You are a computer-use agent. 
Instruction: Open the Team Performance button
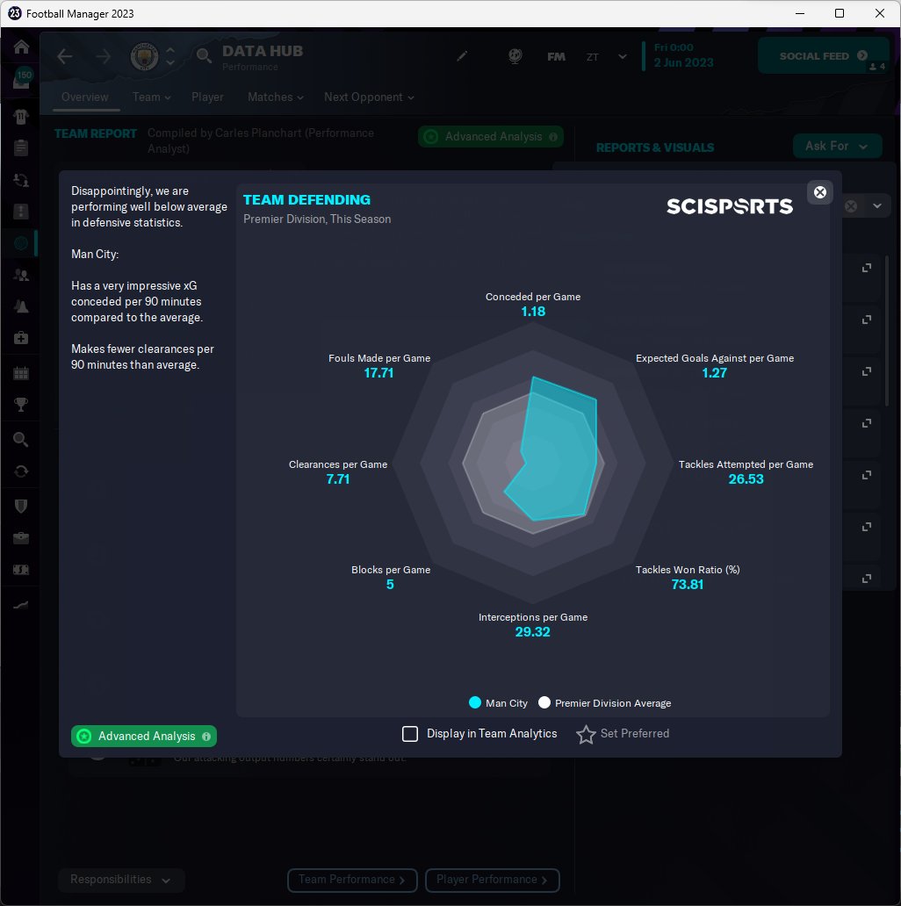pyautogui.click(x=352, y=880)
